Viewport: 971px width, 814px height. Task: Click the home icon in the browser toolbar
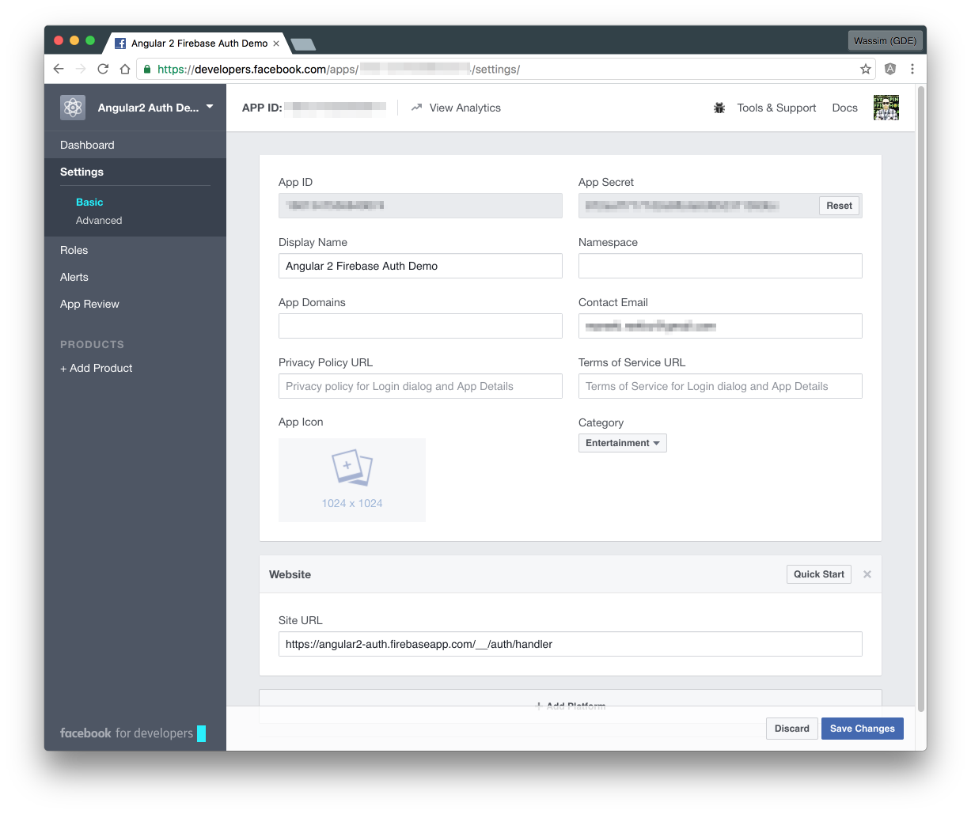click(x=125, y=69)
